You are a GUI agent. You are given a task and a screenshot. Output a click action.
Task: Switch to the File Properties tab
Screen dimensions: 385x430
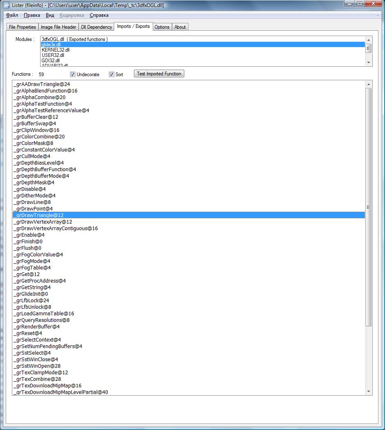tap(23, 27)
